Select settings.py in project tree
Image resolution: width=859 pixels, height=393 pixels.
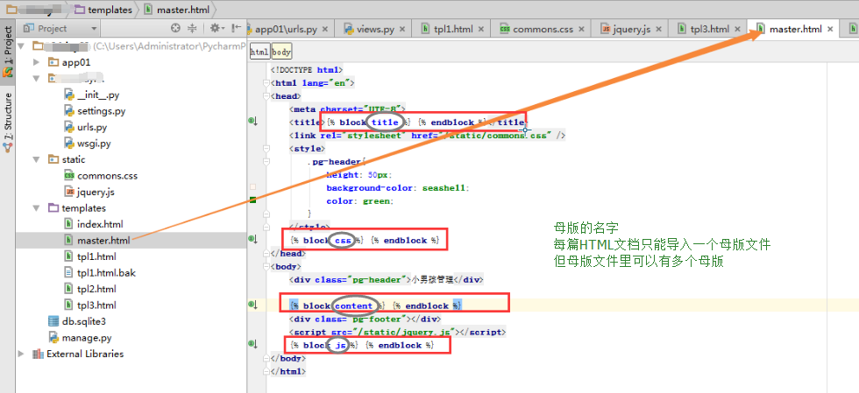102,111
